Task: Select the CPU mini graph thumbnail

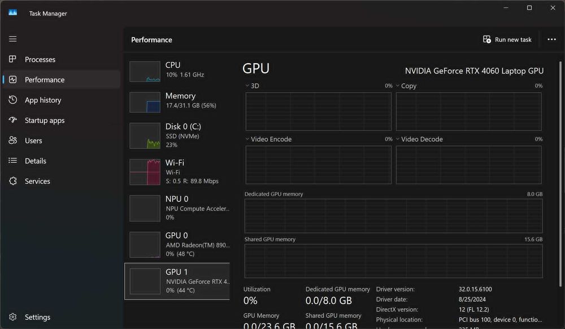Action: coord(145,72)
